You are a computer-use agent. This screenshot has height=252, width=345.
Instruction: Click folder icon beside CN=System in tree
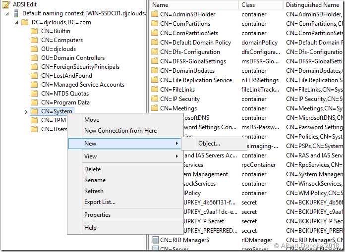tap(34, 111)
